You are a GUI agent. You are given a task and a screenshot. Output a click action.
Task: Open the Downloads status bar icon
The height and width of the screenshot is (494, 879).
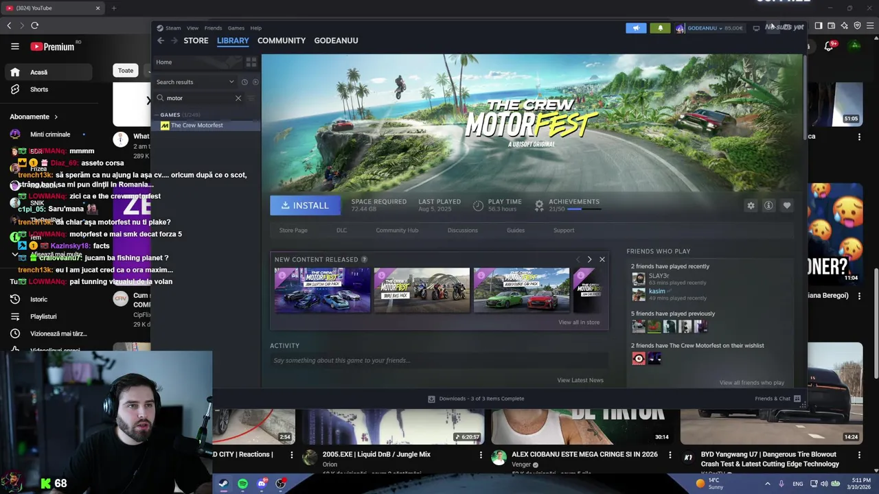[x=431, y=399]
